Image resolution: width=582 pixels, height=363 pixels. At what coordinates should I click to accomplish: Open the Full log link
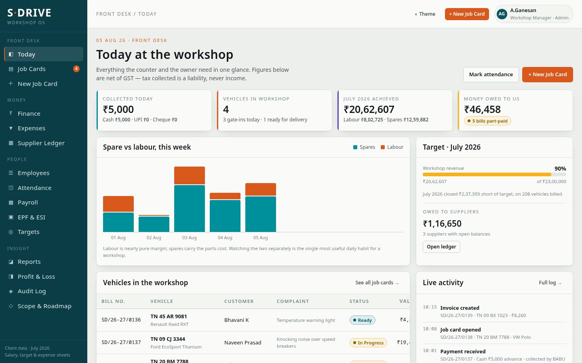tap(550, 283)
